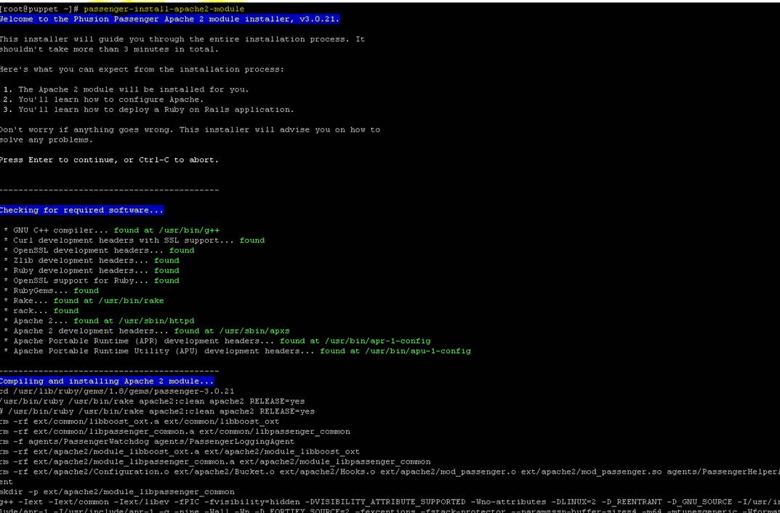Click the 'OpenSSL support for Ruby' line
Image resolution: width=780 pixels, height=513 pixels.
click(92, 280)
